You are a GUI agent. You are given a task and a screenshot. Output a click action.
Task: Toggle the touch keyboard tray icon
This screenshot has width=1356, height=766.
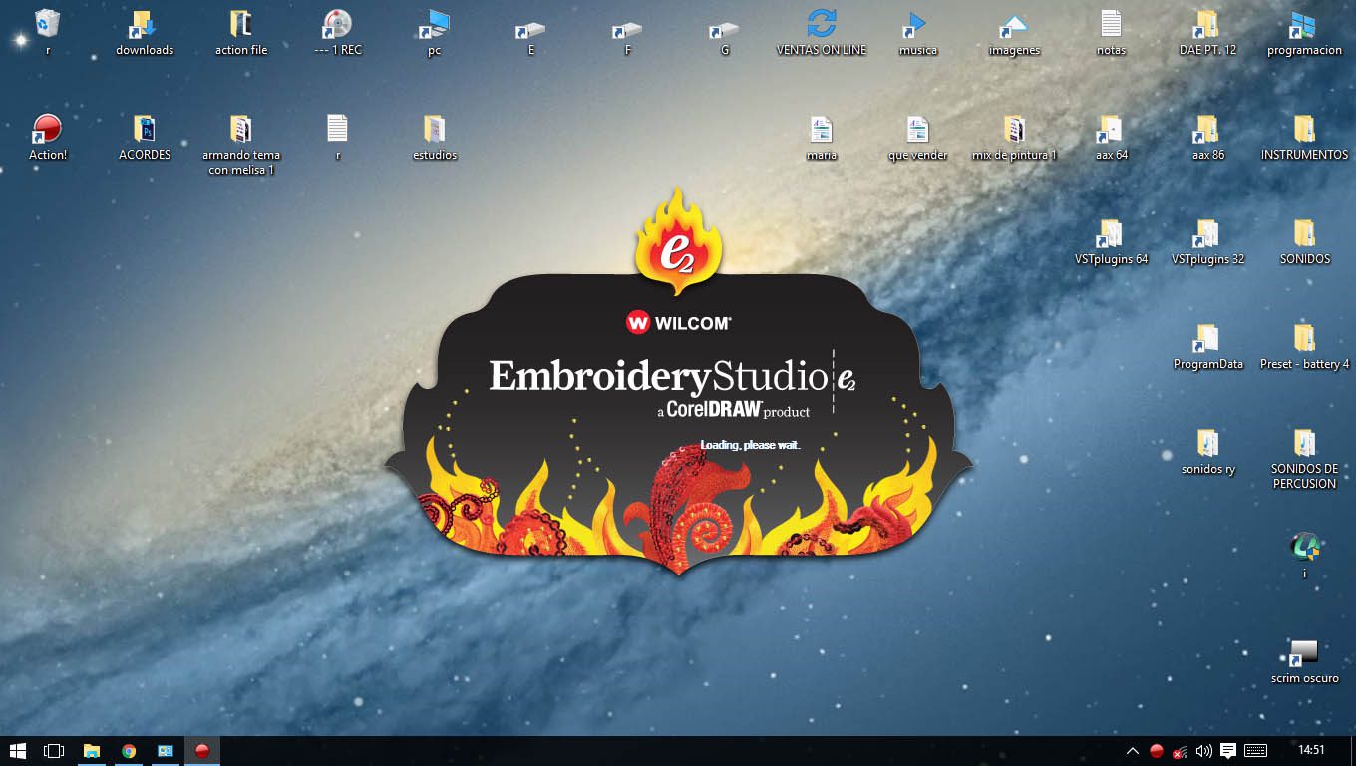[x=1255, y=751]
